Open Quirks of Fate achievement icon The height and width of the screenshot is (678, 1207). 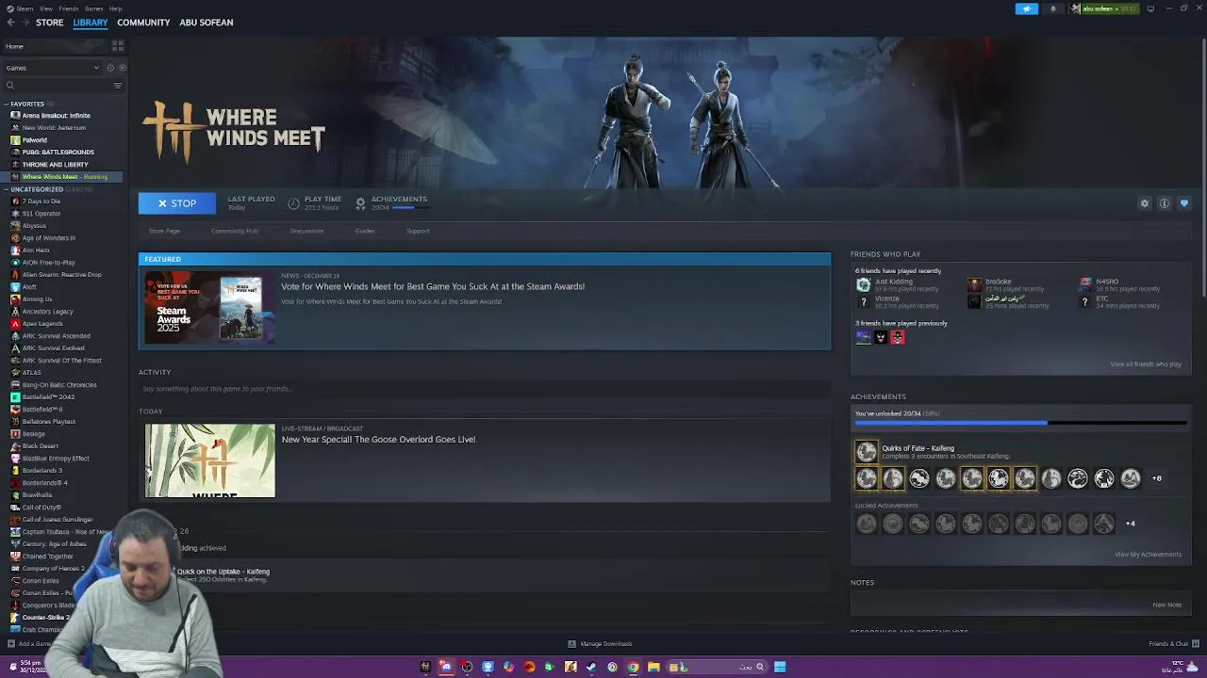866,452
